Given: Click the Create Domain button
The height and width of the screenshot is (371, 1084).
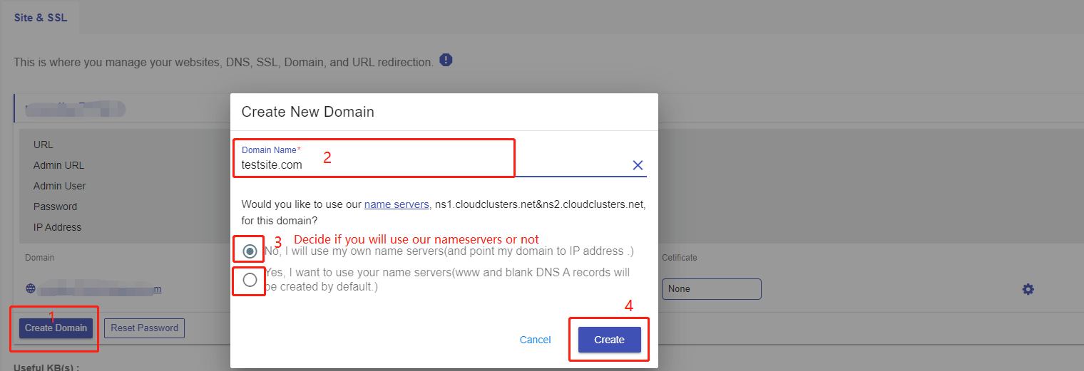Looking at the screenshot, I should point(56,328).
